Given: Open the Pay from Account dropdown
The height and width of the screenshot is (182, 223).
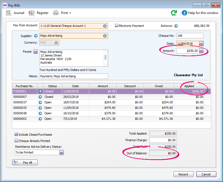Looking at the screenshot, I should coord(105,25).
